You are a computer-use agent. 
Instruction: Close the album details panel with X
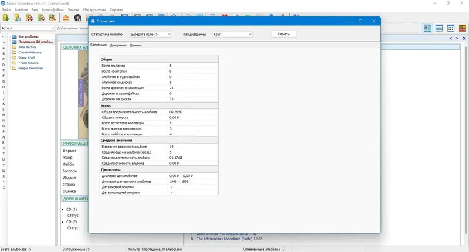(464, 38)
